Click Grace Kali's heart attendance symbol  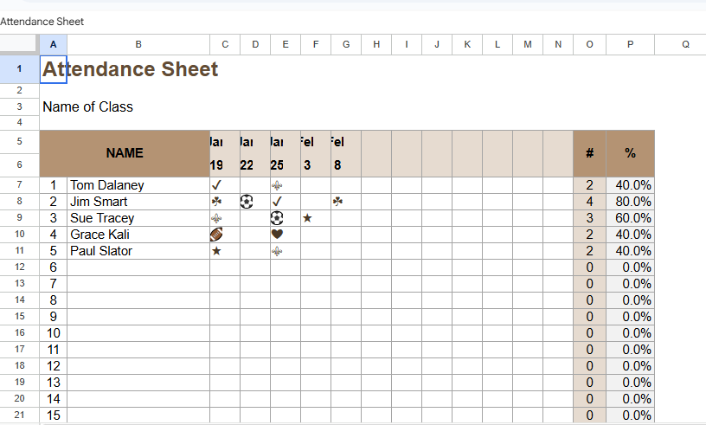click(277, 235)
